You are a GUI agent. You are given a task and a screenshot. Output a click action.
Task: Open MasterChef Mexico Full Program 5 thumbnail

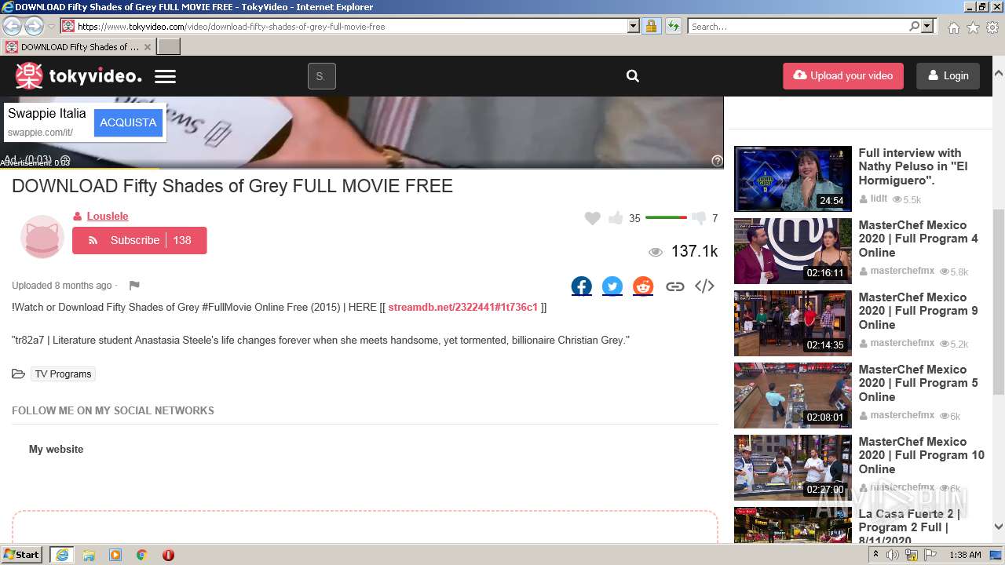[793, 395]
